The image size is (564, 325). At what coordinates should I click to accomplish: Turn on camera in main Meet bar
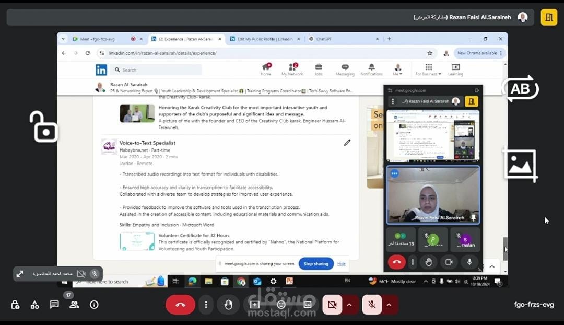point(332,305)
